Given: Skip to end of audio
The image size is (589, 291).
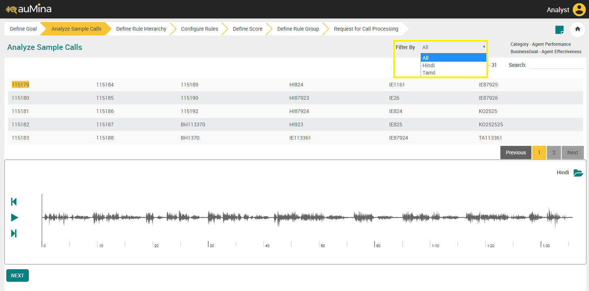Looking at the screenshot, I should 14,233.
